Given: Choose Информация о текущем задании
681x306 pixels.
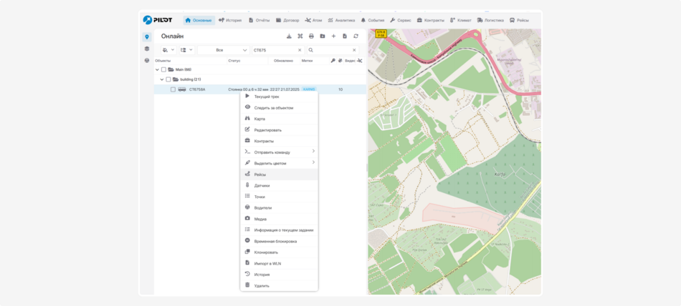Looking at the screenshot, I should pyautogui.click(x=280, y=230).
